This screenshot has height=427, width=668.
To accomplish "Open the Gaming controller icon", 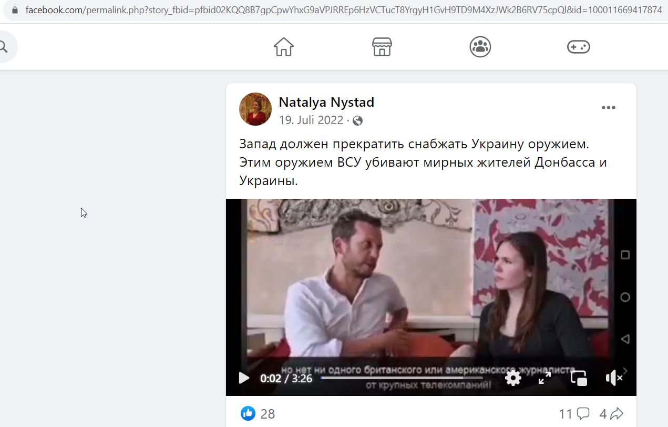I will (x=579, y=47).
